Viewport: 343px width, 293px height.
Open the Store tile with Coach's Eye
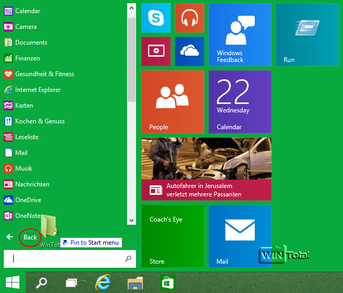(173, 235)
